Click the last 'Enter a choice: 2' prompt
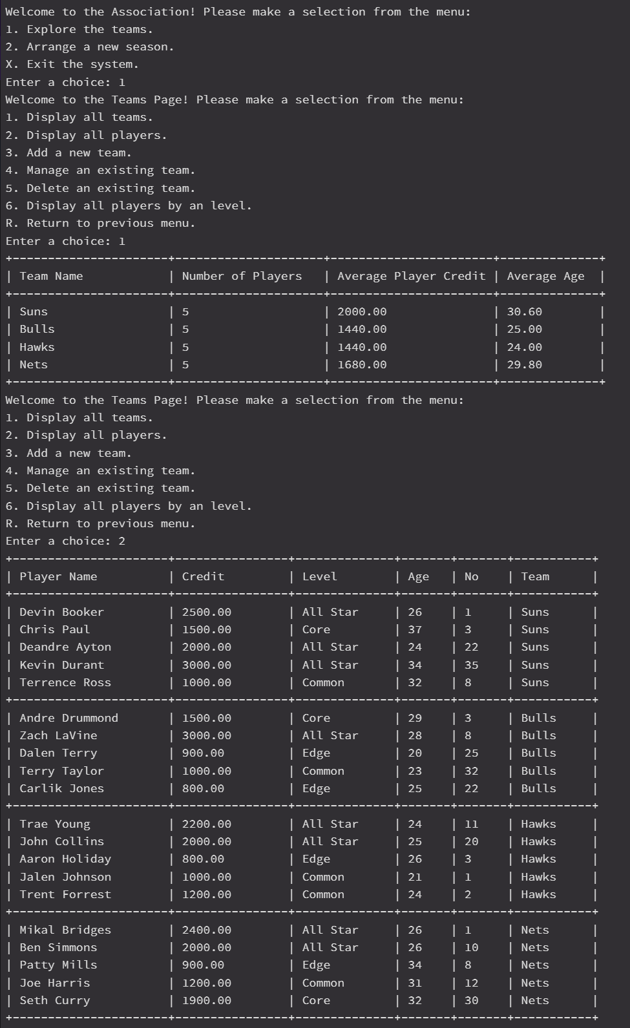Viewport: 630px width, 1028px height. 65,541
